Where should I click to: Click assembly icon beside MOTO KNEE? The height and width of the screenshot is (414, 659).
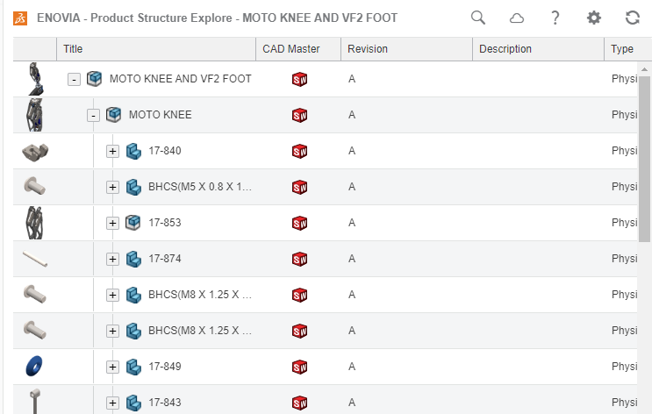(113, 115)
